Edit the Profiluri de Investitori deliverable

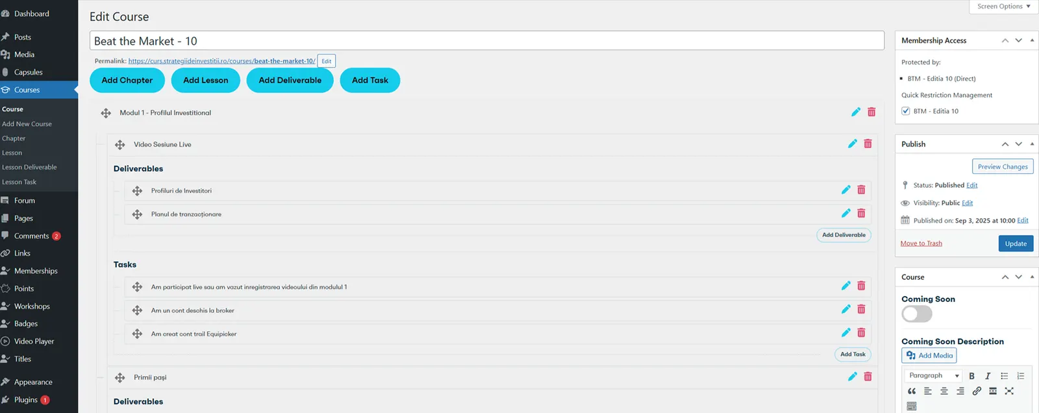(845, 190)
